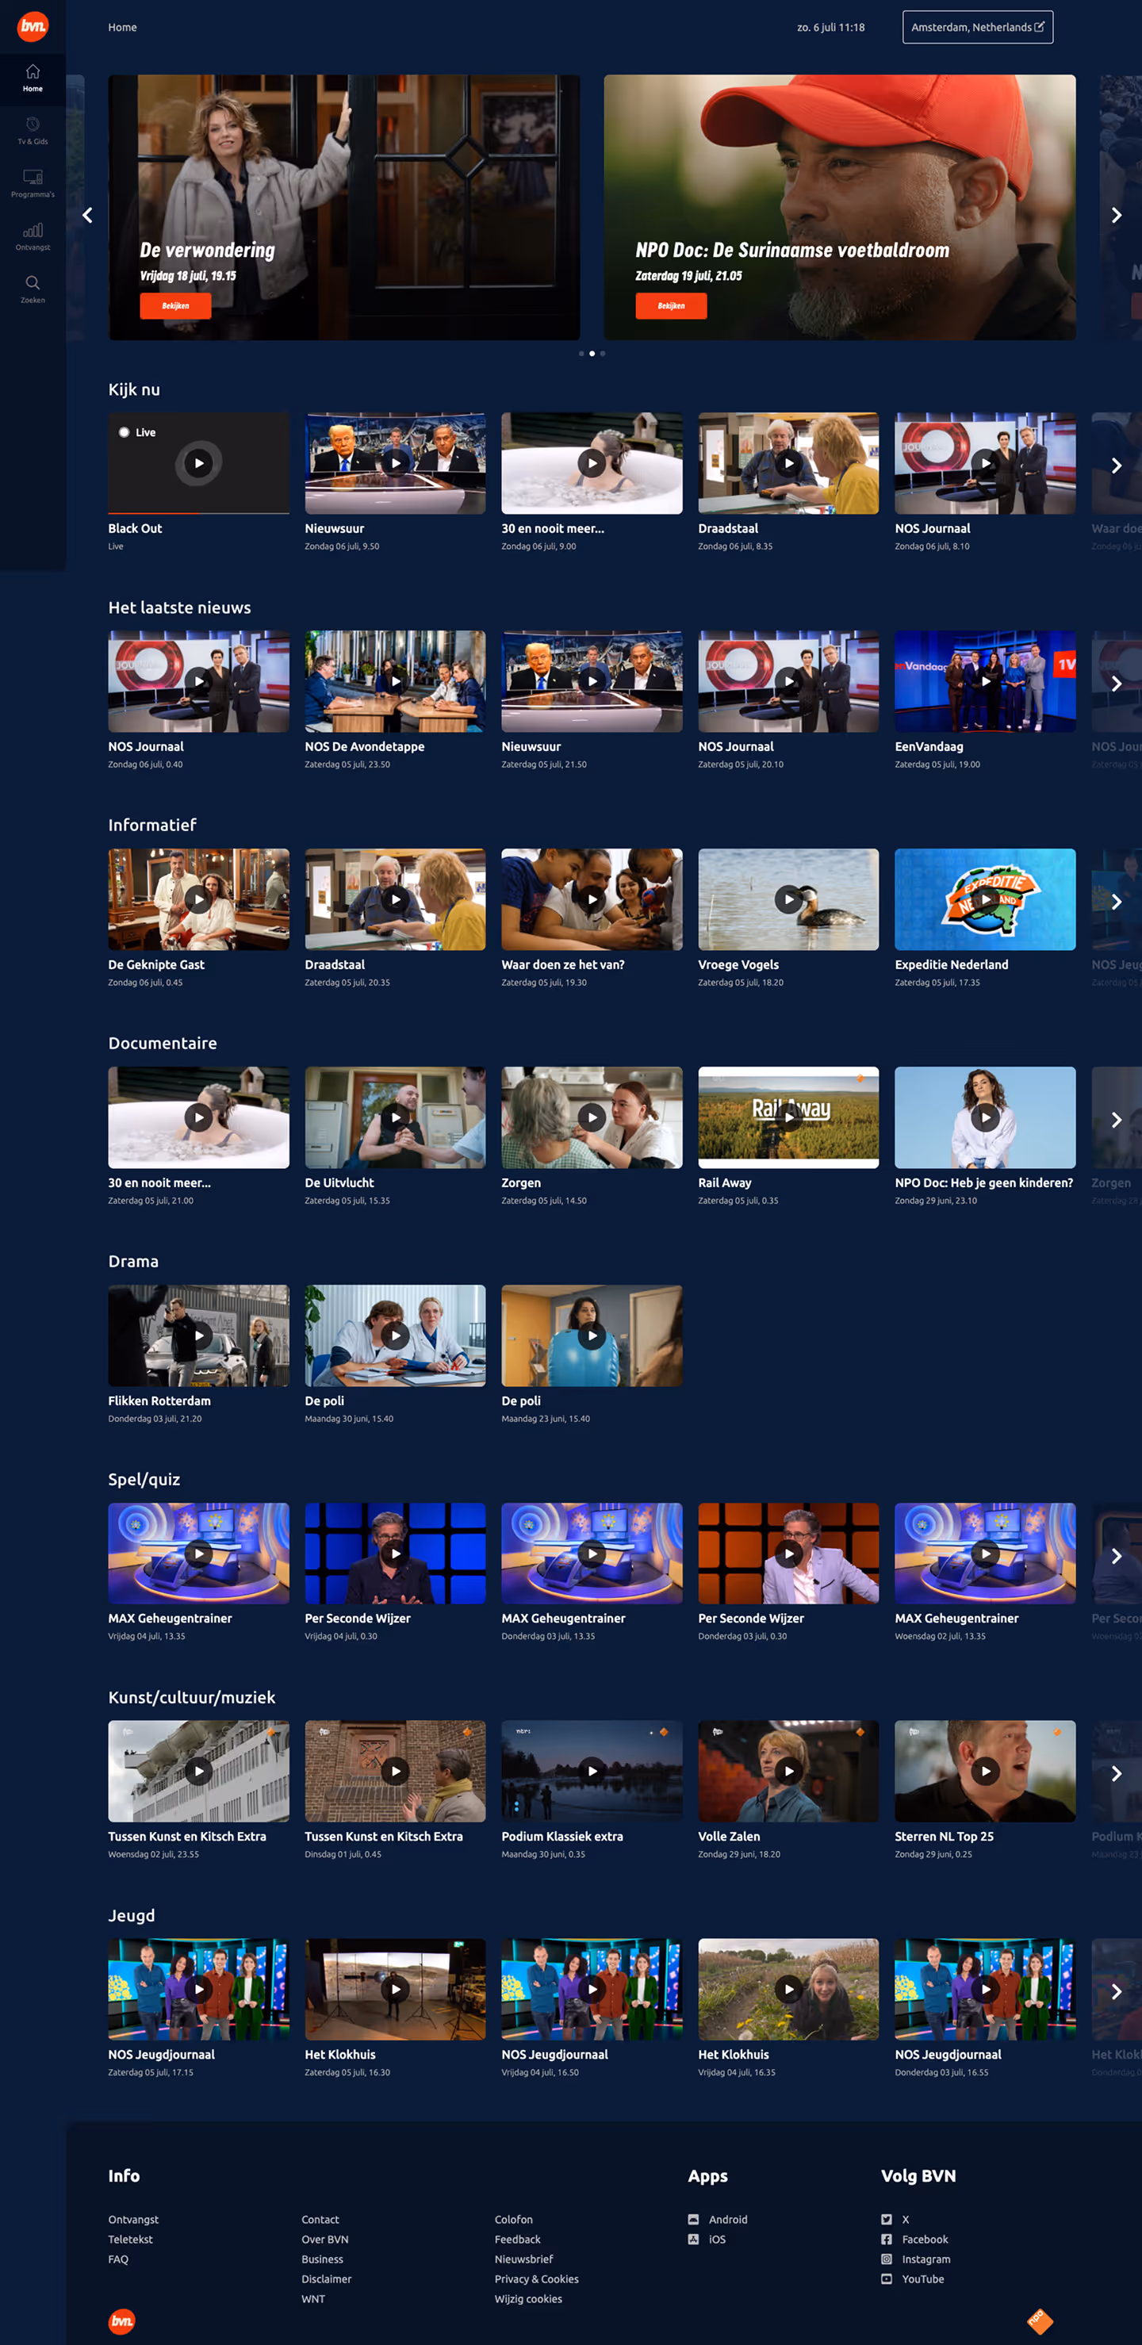Click the BVN logo in the footer

click(122, 2322)
